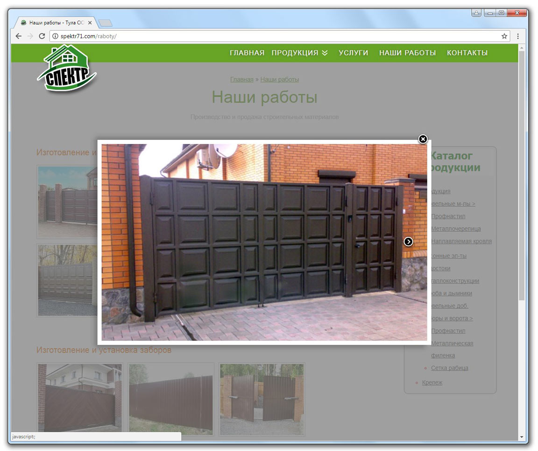The image size is (538, 451).
Task: Click the page vertical scrollbar thumb
Action: pos(522,175)
